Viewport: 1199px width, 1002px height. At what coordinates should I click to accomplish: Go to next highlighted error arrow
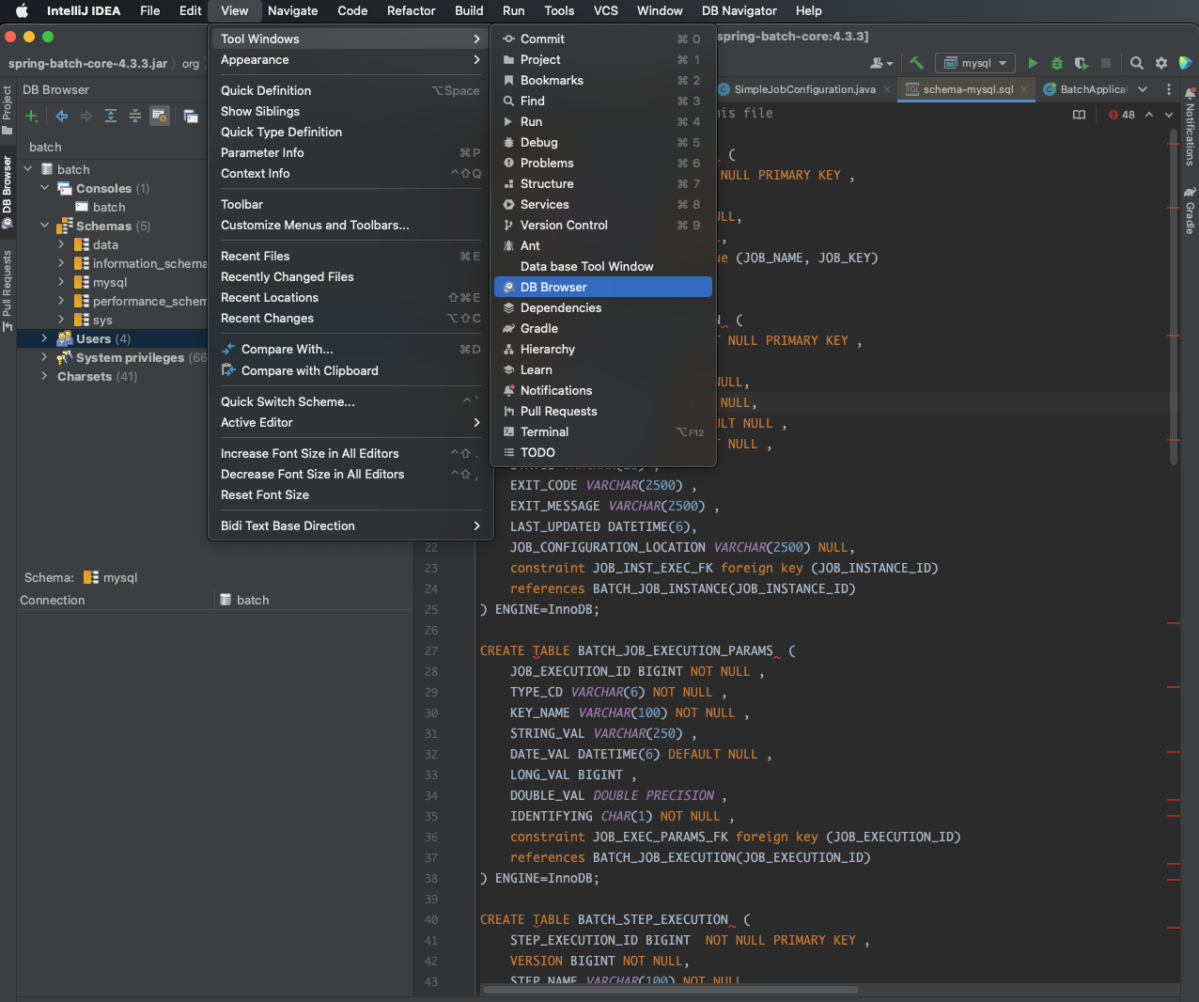coord(1169,115)
